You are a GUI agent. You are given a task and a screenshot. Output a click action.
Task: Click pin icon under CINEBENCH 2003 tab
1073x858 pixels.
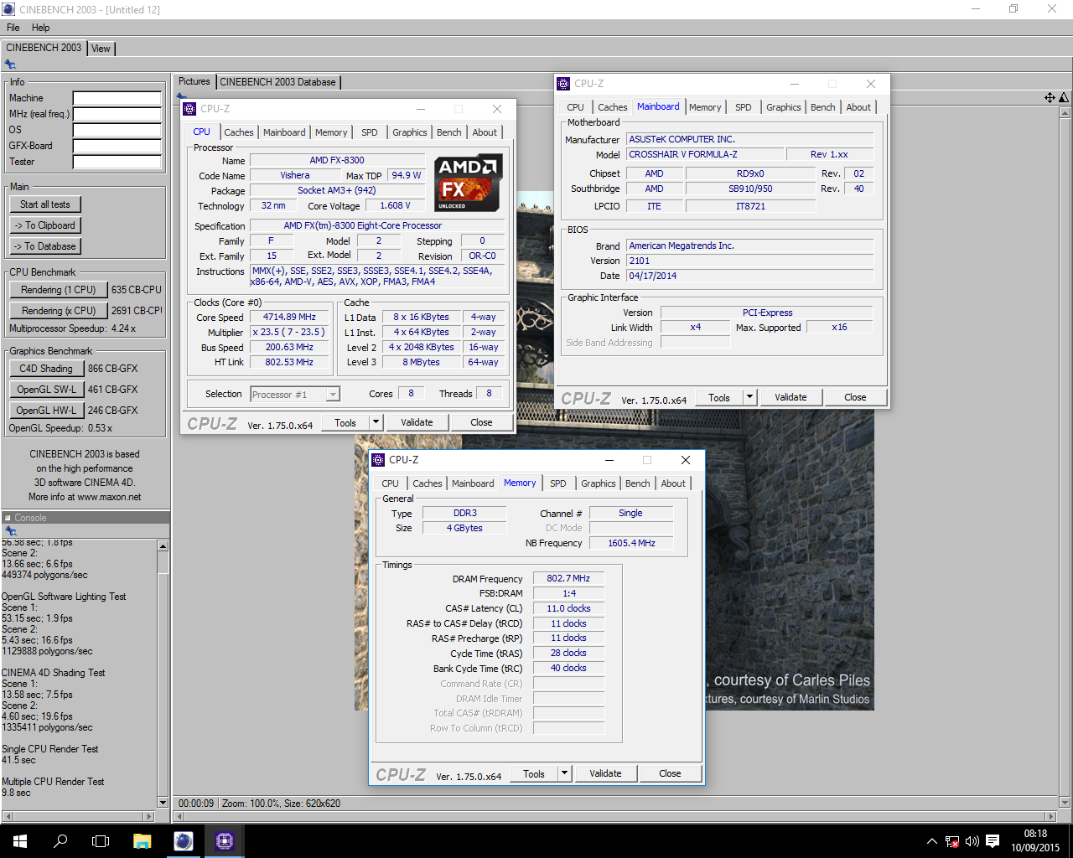(x=10, y=65)
